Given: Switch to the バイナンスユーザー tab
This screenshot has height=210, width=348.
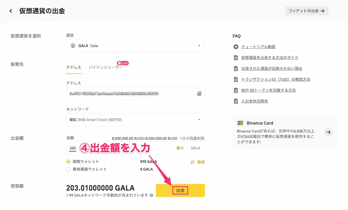Looking at the screenshot, I should pyautogui.click(x=105, y=67).
